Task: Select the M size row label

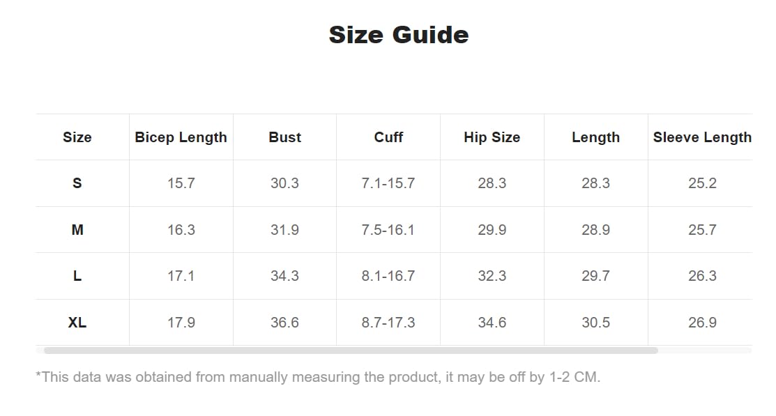Action: point(77,229)
